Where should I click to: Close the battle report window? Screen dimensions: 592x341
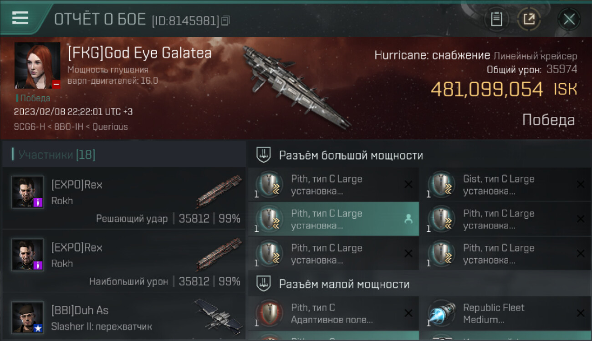569,19
